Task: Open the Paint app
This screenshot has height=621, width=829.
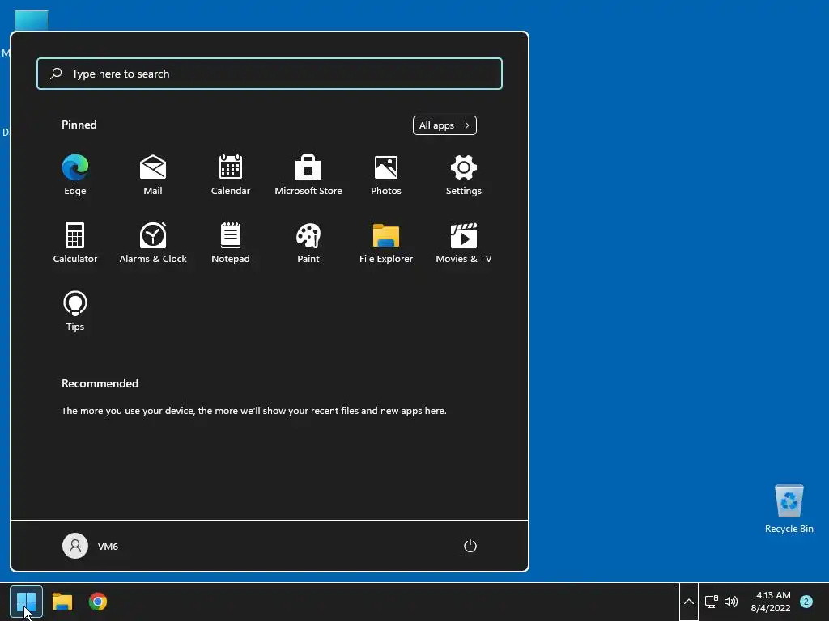Action: point(308,243)
